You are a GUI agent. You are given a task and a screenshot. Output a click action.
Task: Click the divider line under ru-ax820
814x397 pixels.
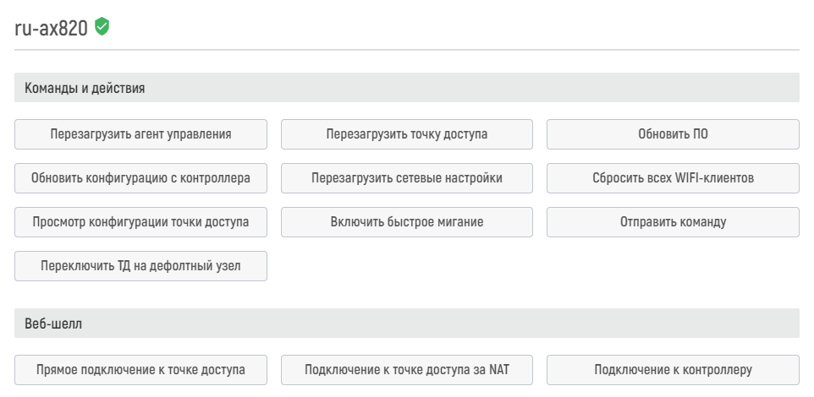pyautogui.click(x=407, y=51)
